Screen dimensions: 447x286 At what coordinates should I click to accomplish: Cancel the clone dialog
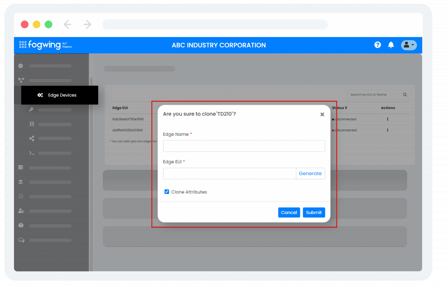(x=289, y=213)
